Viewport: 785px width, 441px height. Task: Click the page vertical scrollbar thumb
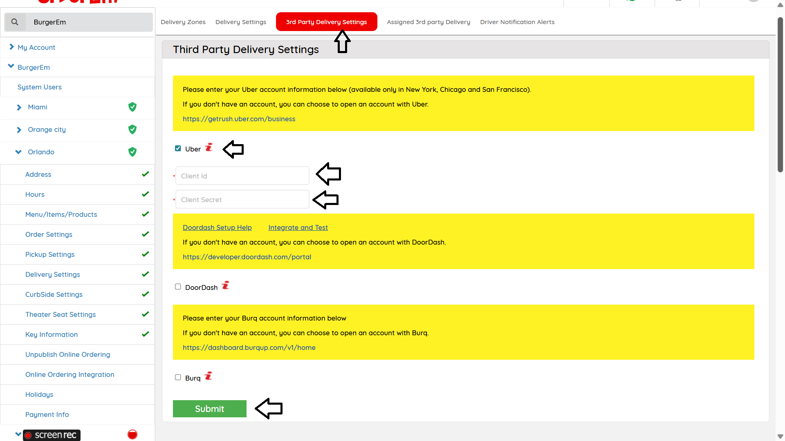click(780, 94)
